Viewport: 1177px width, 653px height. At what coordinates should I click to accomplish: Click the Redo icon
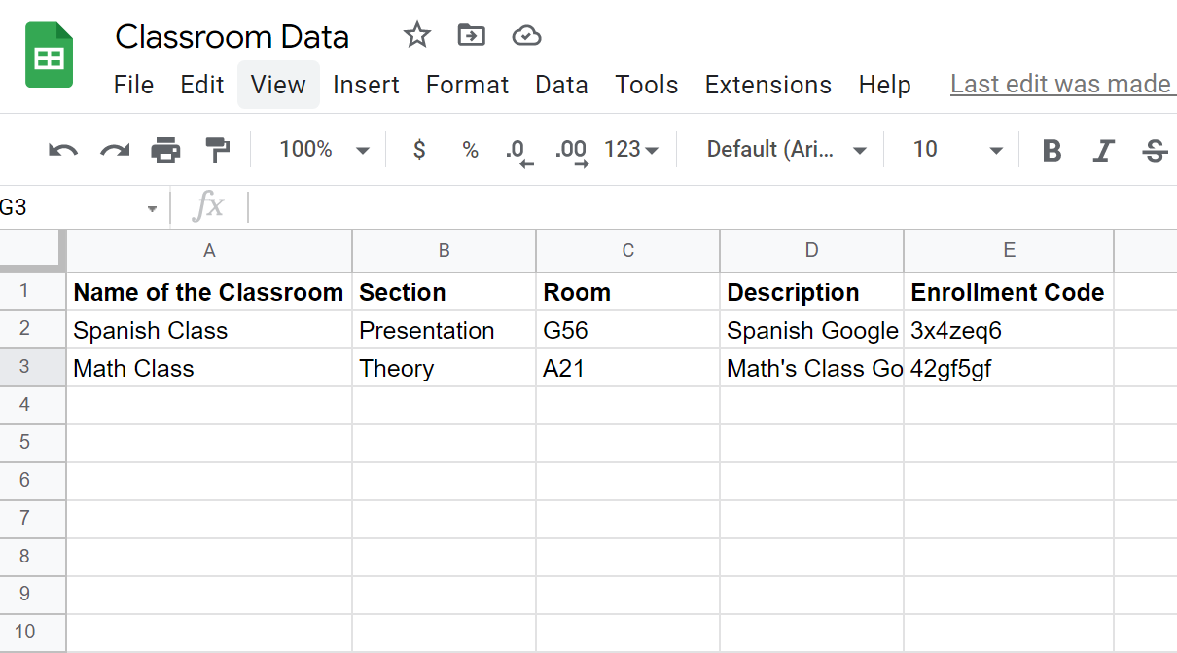(114, 149)
